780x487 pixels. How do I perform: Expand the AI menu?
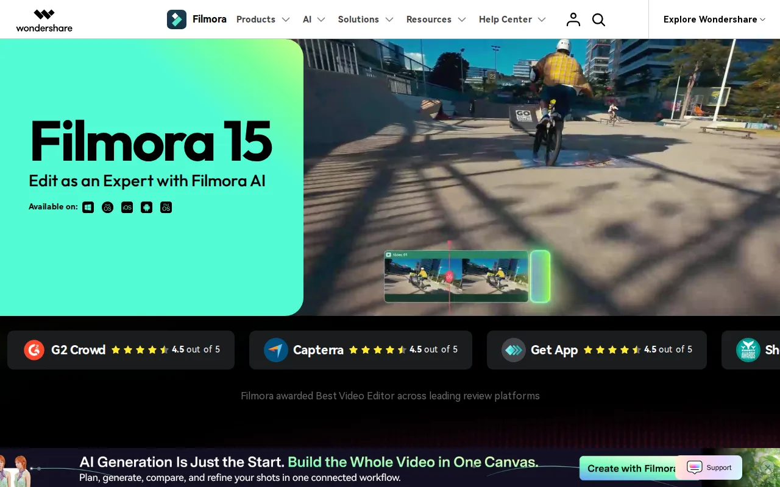click(314, 19)
